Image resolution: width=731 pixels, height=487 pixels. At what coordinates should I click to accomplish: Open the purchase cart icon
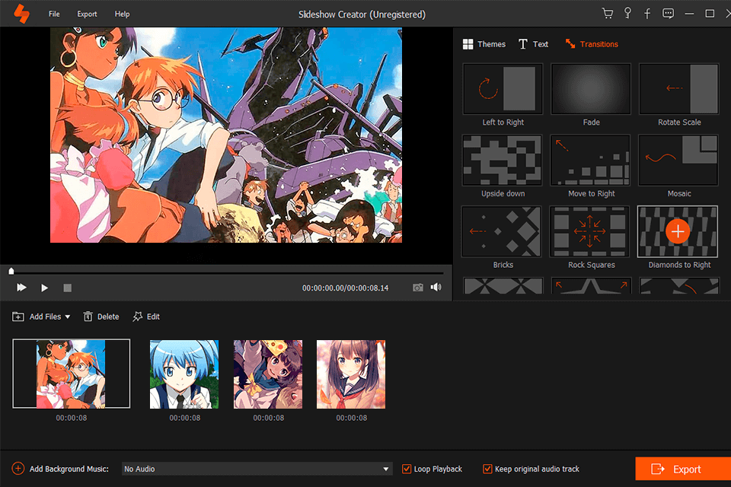pos(608,13)
